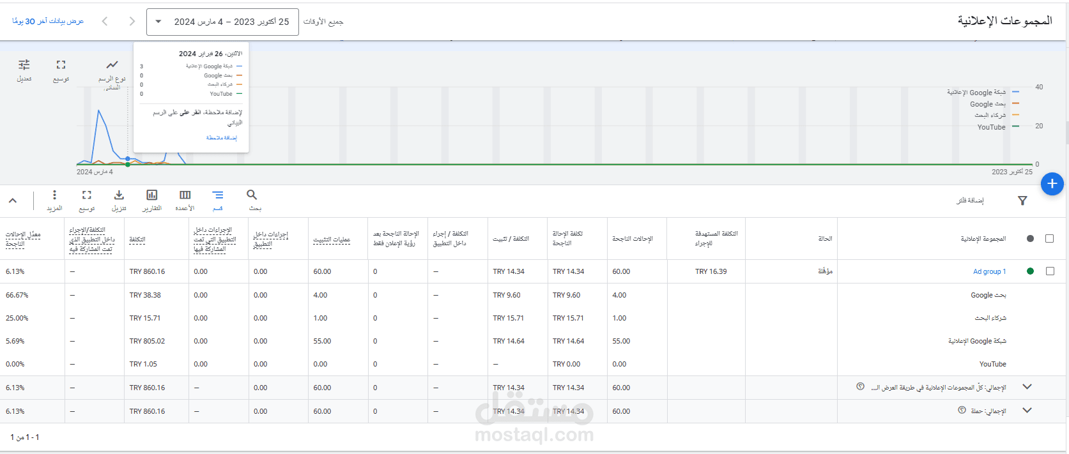This screenshot has width=1069, height=454.
Task: Click the add filter (إضافة فلتر) field
Action: [x=969, y=201]
